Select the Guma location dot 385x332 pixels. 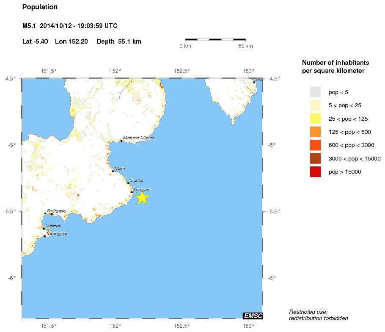128,183
